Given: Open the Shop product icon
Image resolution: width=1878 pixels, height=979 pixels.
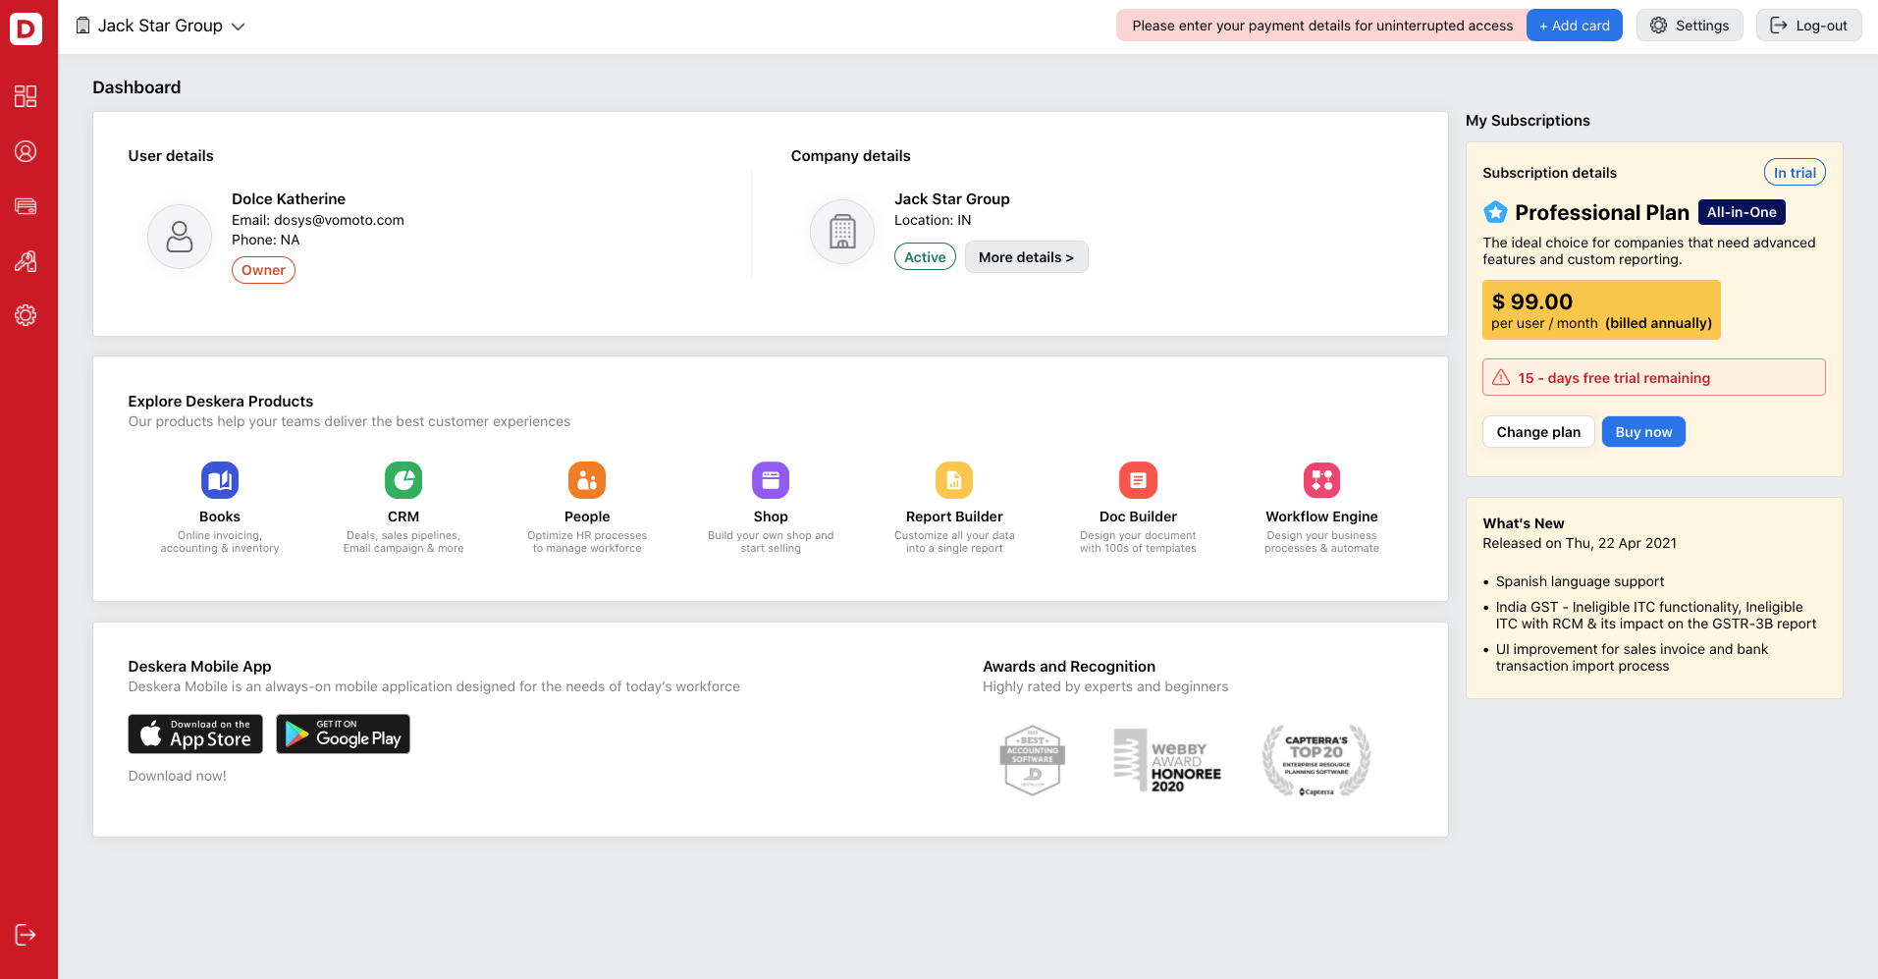Looking at the screenshot, I should [x=771, y=480].
